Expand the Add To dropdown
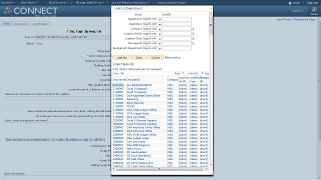321x180 pixels. (x=298, y=11)
